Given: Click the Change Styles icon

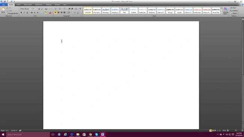Looking at the screenshot, I should 226,11.
